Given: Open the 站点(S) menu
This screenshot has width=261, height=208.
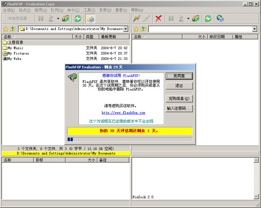Looking at the screenshot, I should click(x=24, y=10).
